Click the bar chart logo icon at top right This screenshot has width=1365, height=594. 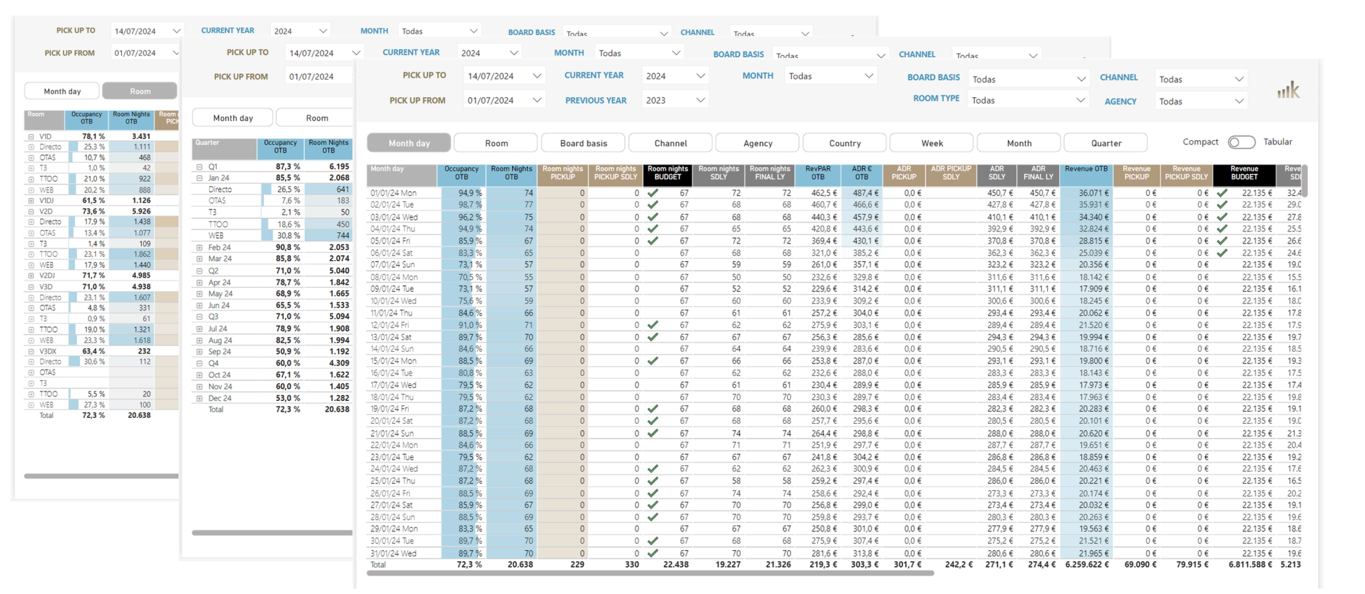pos(1288,90)
